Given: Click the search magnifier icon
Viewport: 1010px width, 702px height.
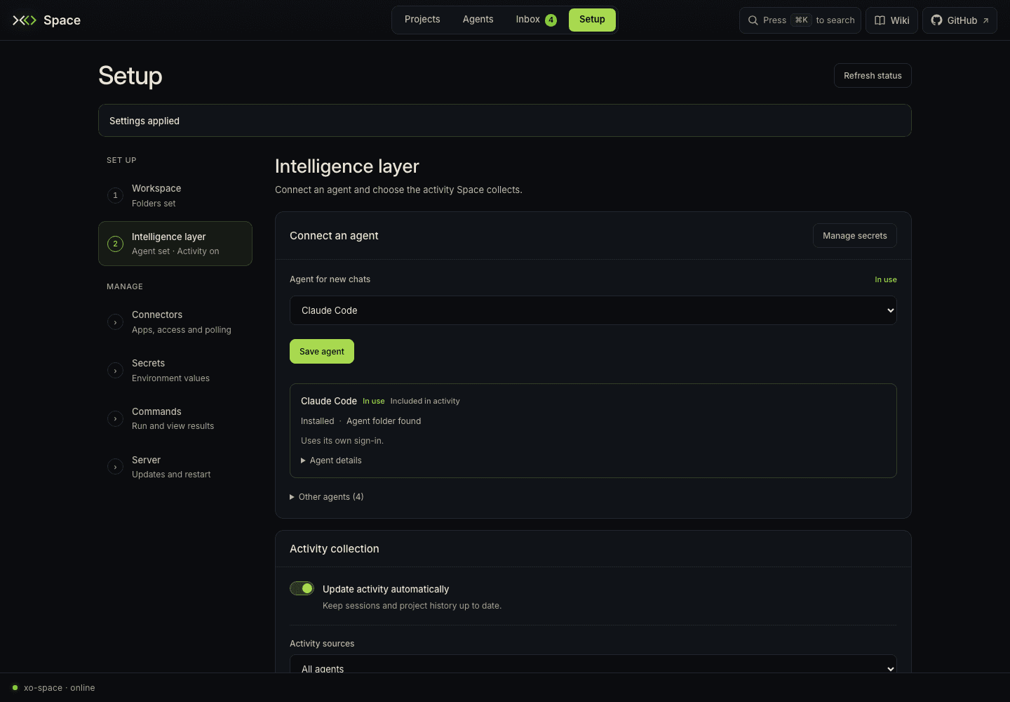Looking at the screenshot, I should [753, 20].
